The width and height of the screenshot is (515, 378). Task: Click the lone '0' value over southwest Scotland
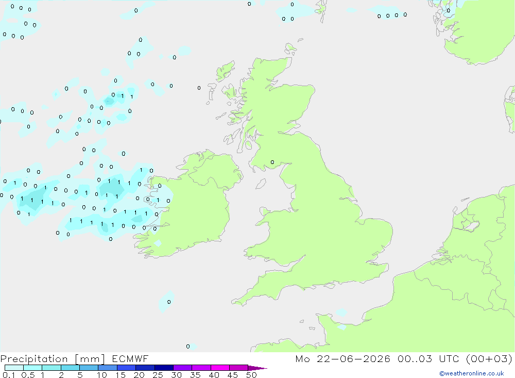click(x=272, y=162)
